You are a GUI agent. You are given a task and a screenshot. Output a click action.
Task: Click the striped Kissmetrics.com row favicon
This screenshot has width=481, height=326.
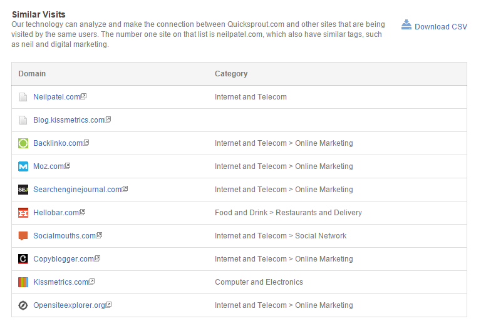(23, 282)
